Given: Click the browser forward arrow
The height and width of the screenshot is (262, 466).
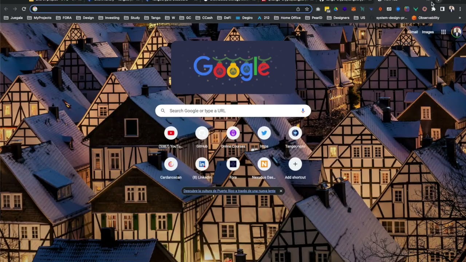Looking at the screenshot, I should [x=15, y=9].
